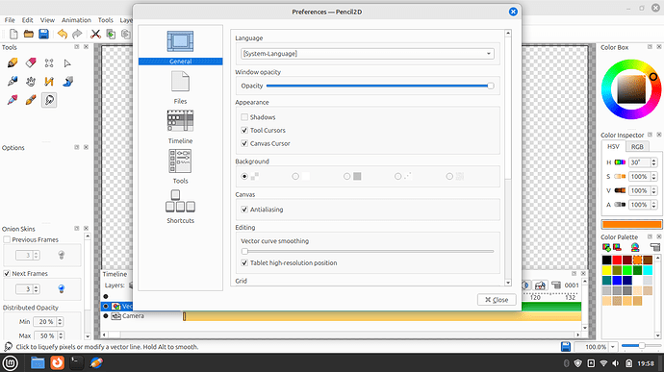This screenshot has width=664, height=372.
Task: Pick the cyan swatch in Color Palette
Action: (648, 270)
